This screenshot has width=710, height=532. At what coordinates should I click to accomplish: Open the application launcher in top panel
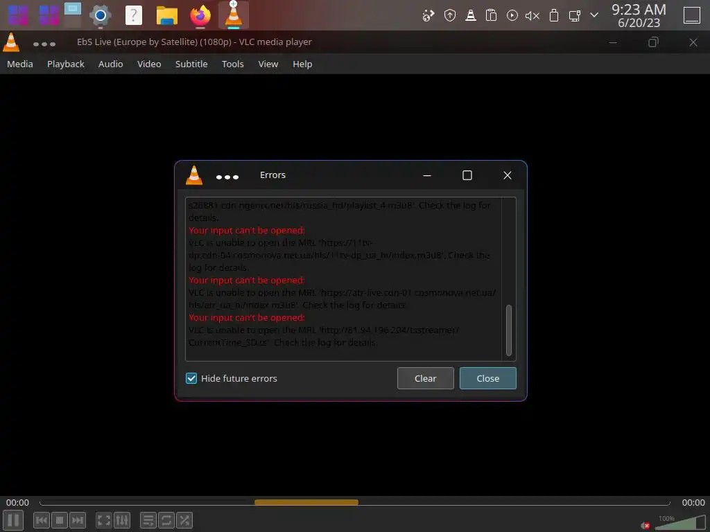coord(17,15)
